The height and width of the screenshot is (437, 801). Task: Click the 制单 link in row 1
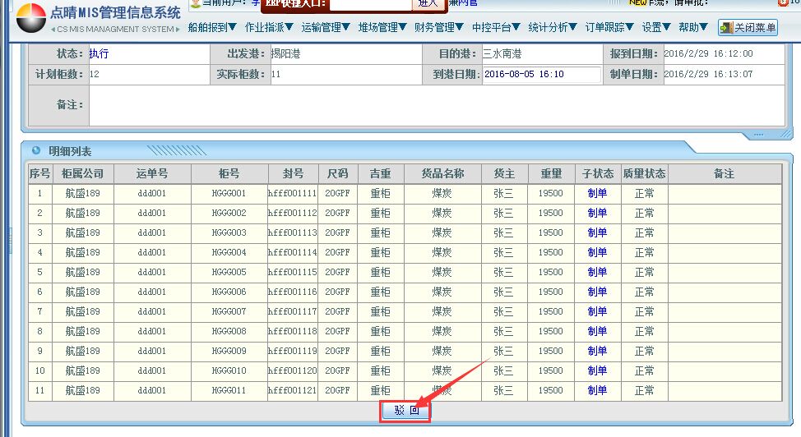coord(597,194)
